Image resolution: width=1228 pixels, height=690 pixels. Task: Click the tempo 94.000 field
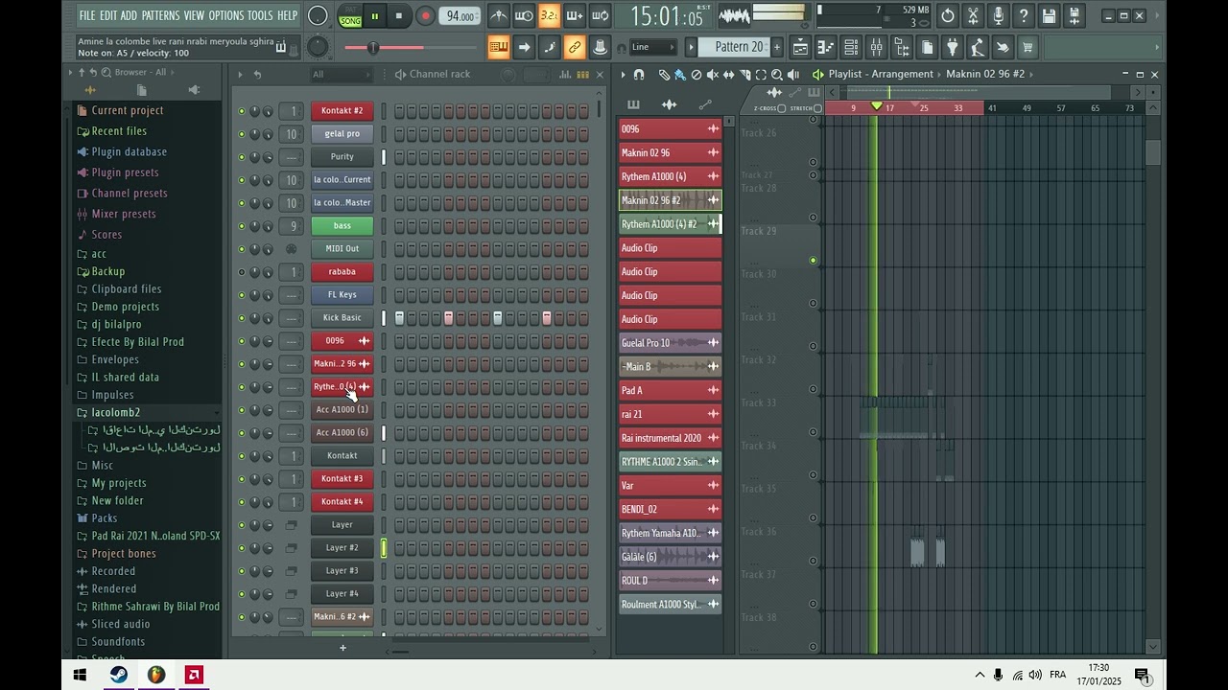coord(460,16)
